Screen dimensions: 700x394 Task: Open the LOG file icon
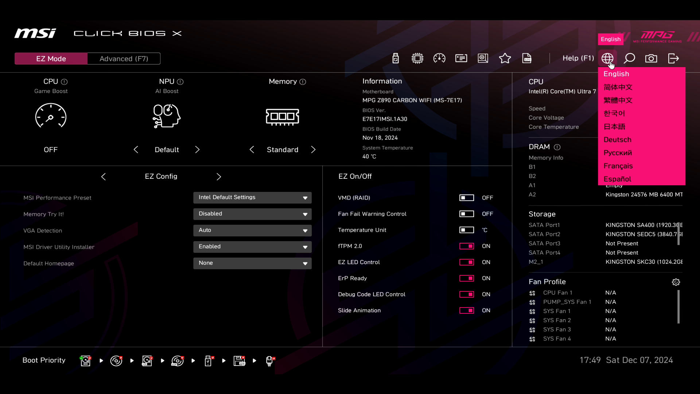(527, 58)
